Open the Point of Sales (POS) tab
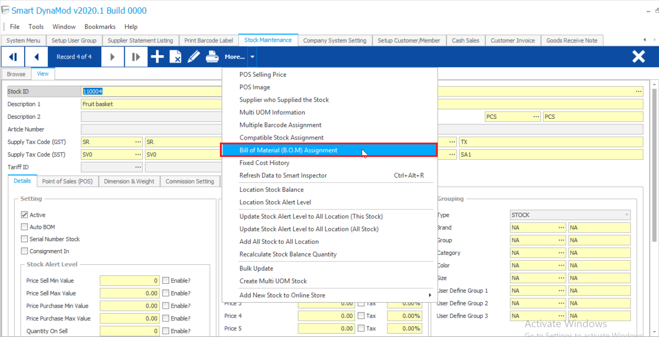 [67, 181]
